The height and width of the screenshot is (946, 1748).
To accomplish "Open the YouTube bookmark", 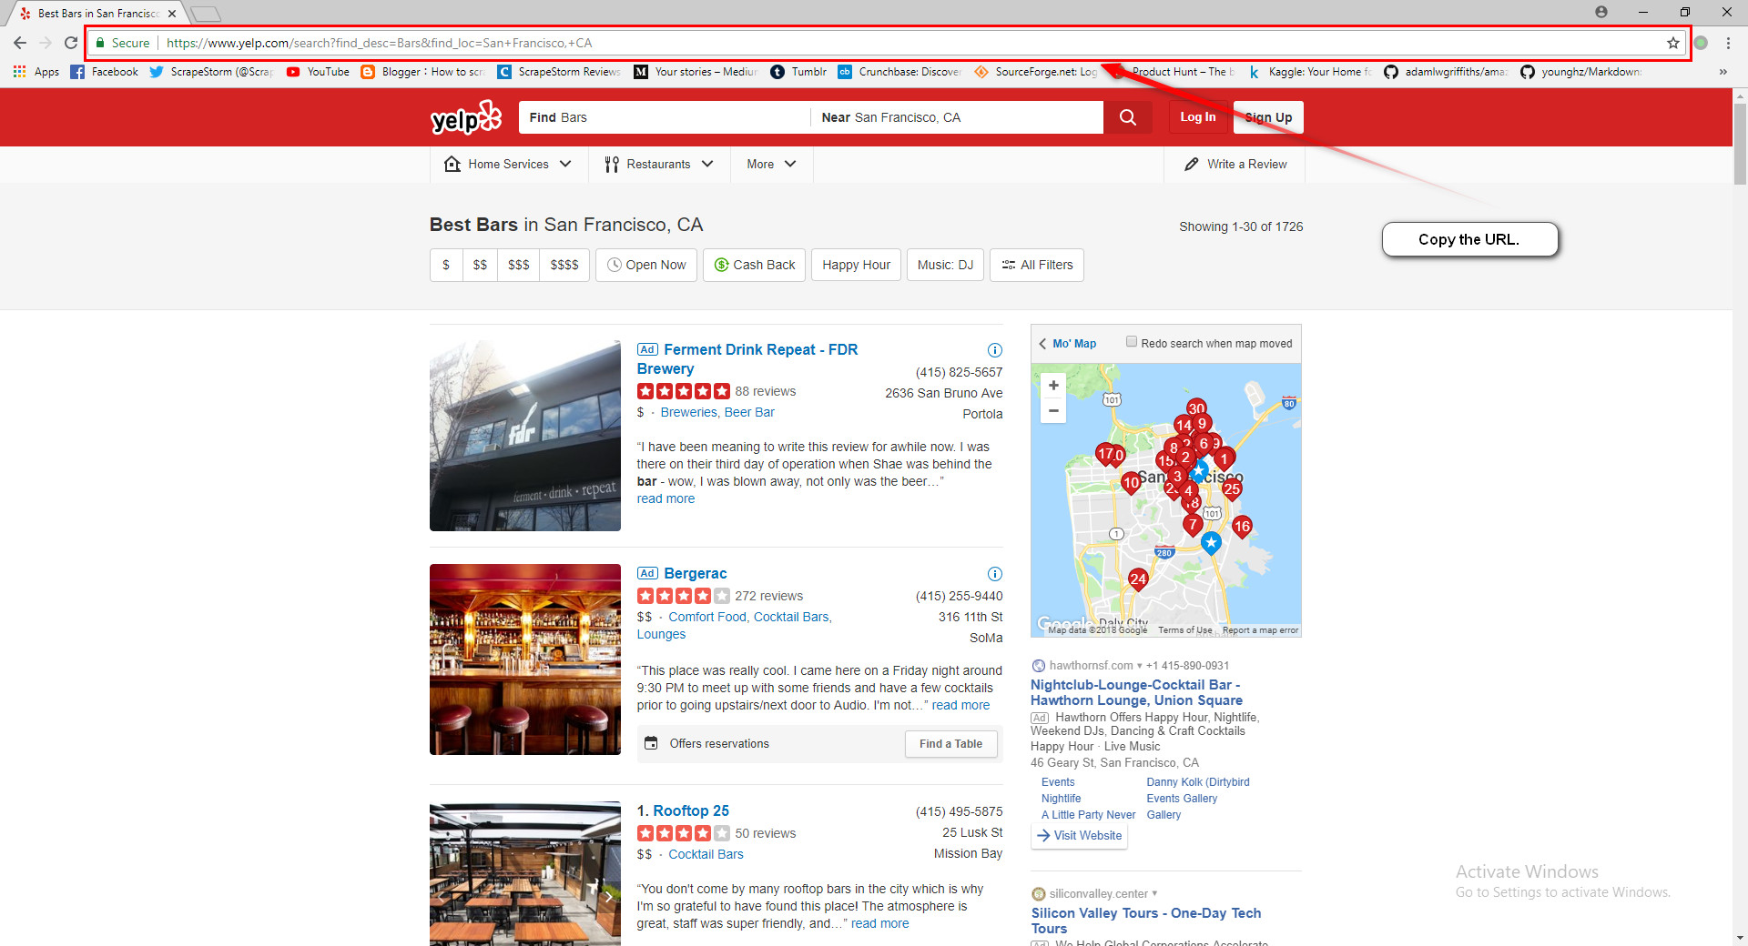I will (x=318, y=72).
